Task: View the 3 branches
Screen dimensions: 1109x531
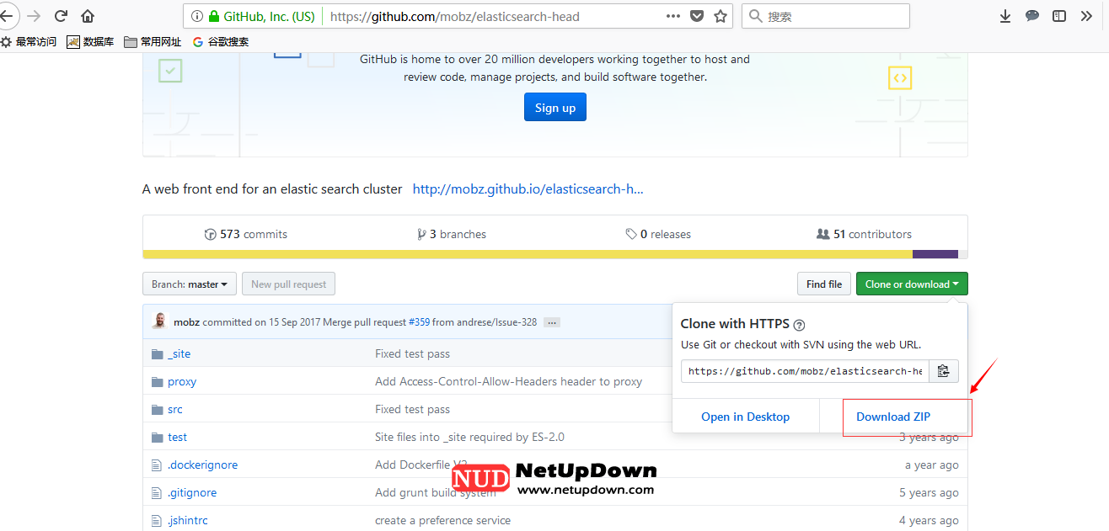Action: (452, 234)
